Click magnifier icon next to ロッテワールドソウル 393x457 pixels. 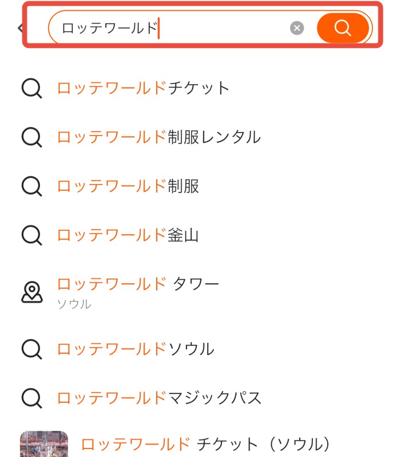pyautogui.click(x=32, y=349)
